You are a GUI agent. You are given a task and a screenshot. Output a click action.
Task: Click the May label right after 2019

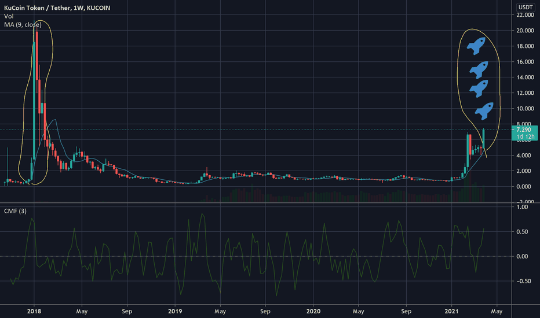pos(220,311)
